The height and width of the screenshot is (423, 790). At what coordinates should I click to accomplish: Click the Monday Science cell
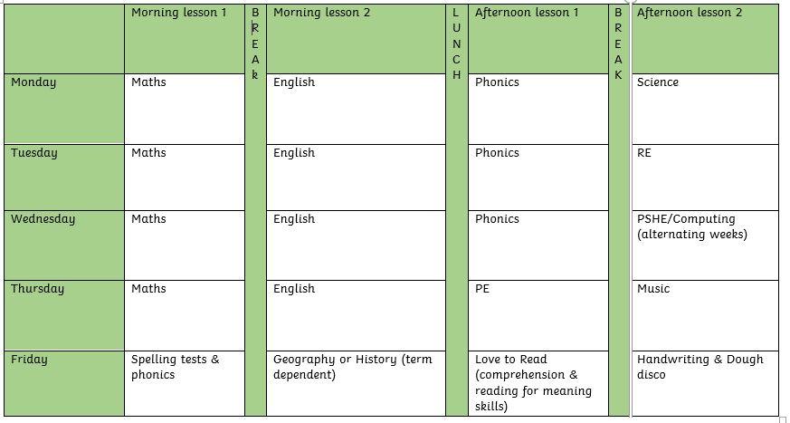pyautogui.click(x=705, y=109)
